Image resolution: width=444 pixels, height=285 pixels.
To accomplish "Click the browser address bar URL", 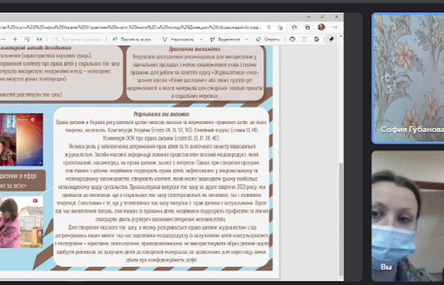I will click(x=127, y=27).
